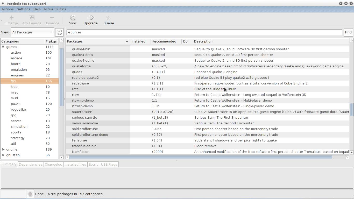The width and height of the screenshot is (354, 199).
Task: Select the strategy subcategory
Action: point(30,138)
